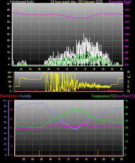Select the "W" wind direction compass label
135x163 pixels.
pos(129,77)
